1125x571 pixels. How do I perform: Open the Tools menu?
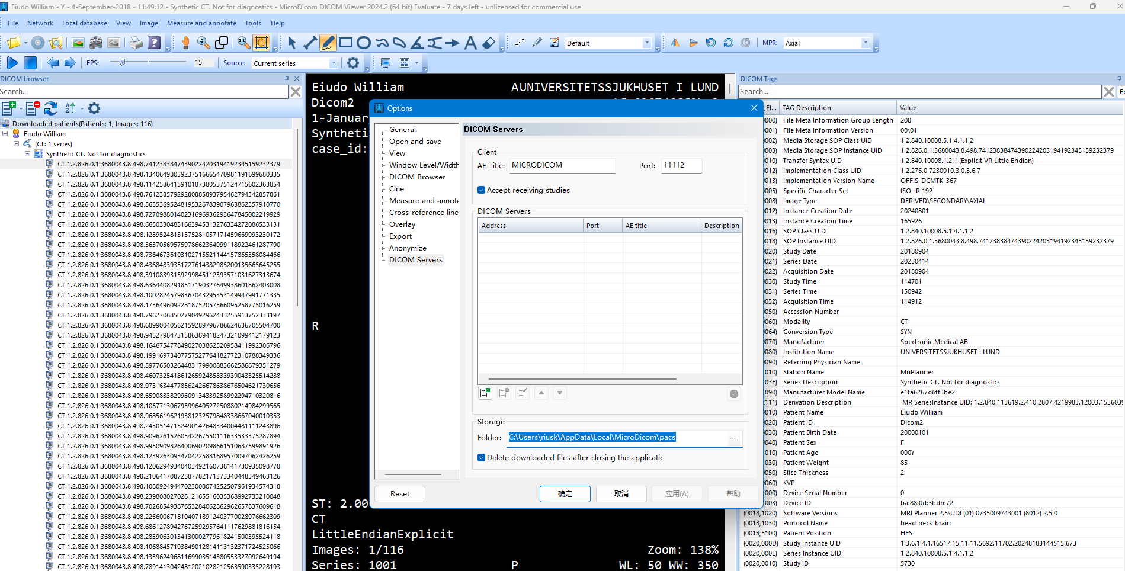point(253,23)
